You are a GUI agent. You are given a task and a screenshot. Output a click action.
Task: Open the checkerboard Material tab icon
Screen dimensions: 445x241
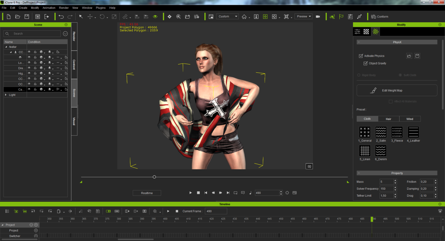pyautogui.click(x=366, y=32)
